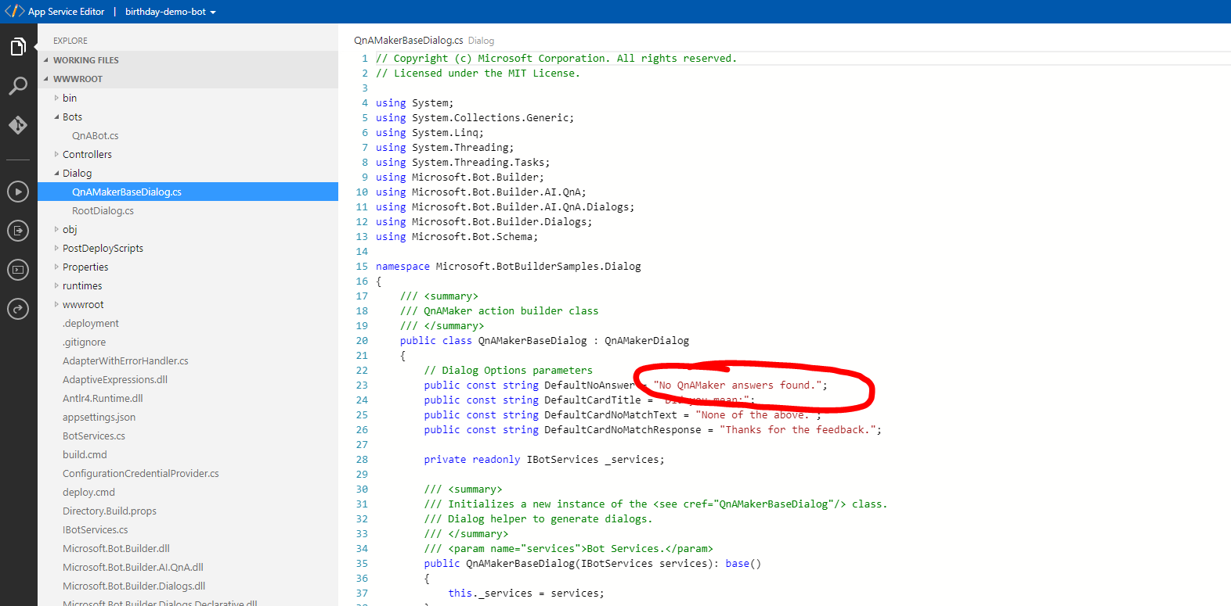The image size is (1231, 606).
Task: Collapse the Bots folder
Action: coord(56,117)
